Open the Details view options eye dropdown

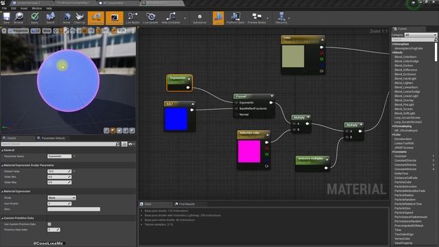[x=131, y=144]
